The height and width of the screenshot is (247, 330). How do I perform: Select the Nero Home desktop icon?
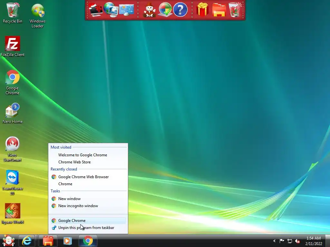coord(13,113)
